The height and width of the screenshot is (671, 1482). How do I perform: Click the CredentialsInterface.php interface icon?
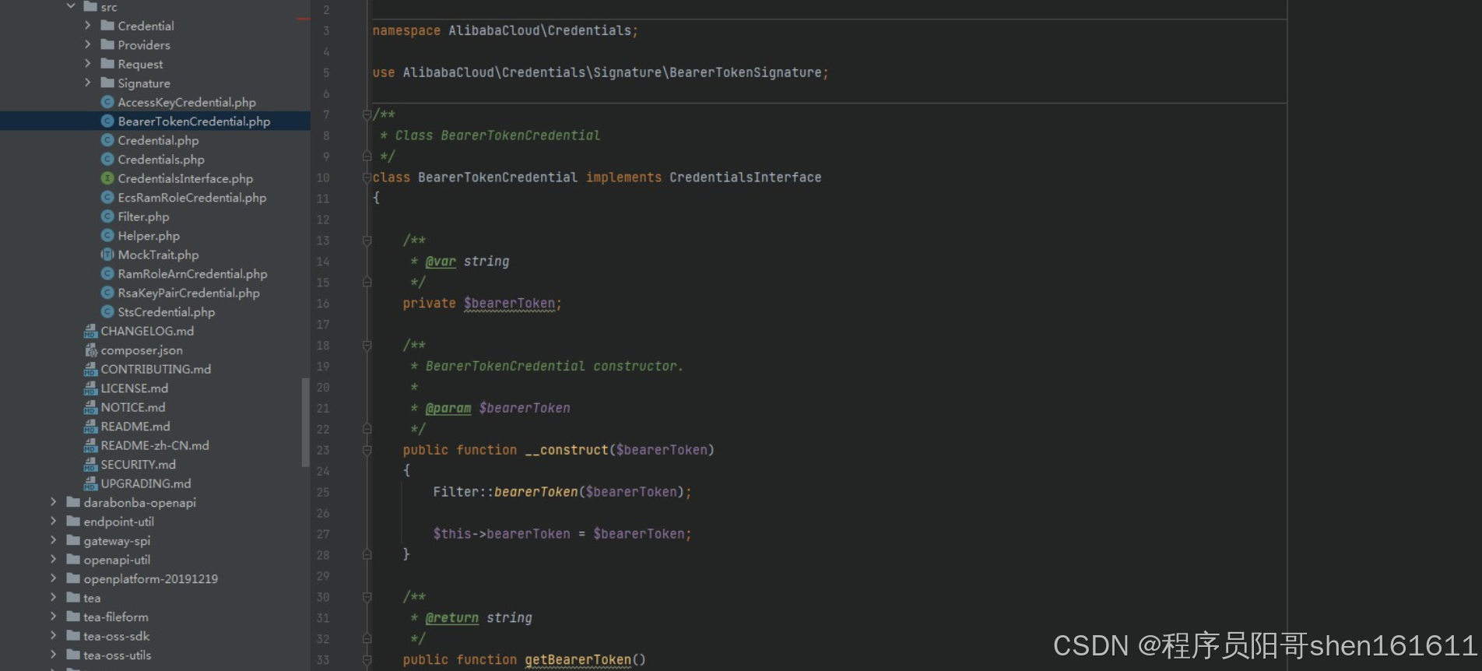click(107, 178)
